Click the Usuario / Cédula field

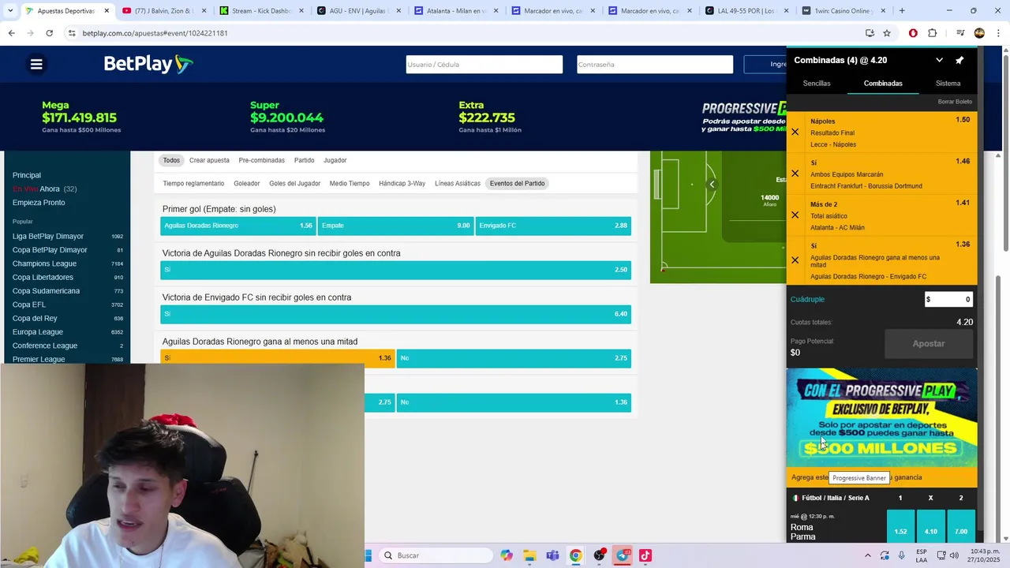point(484,65)
